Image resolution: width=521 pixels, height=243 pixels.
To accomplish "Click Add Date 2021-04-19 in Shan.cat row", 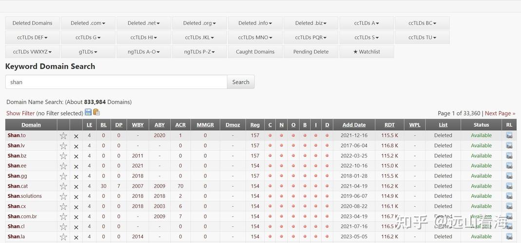I will pos(354,186).
